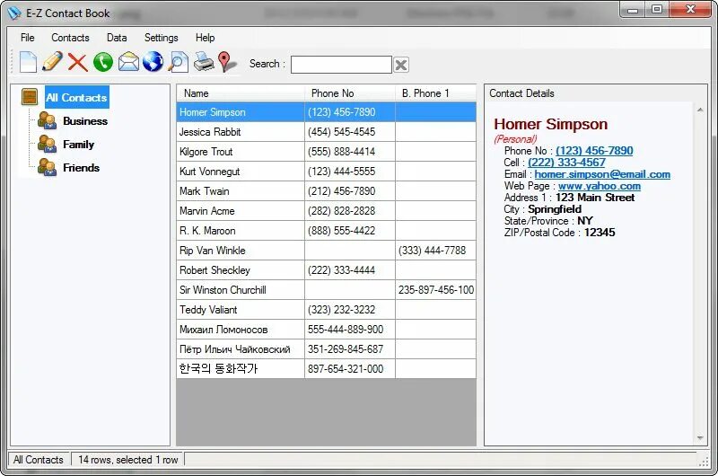Open the File menu
Viewport: 718px width, 476px height.
[x=28, y=38]
